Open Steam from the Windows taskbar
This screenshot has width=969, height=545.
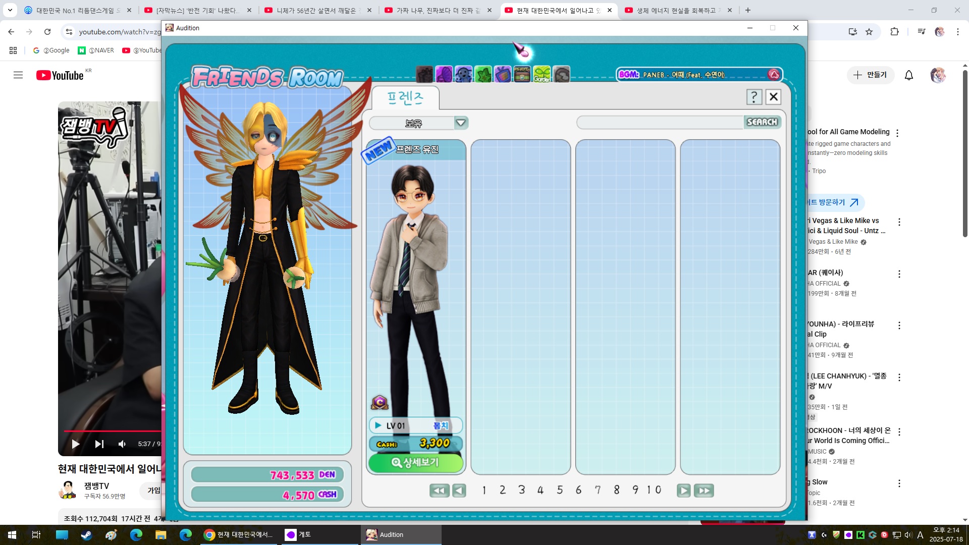[x=86, y=535]
